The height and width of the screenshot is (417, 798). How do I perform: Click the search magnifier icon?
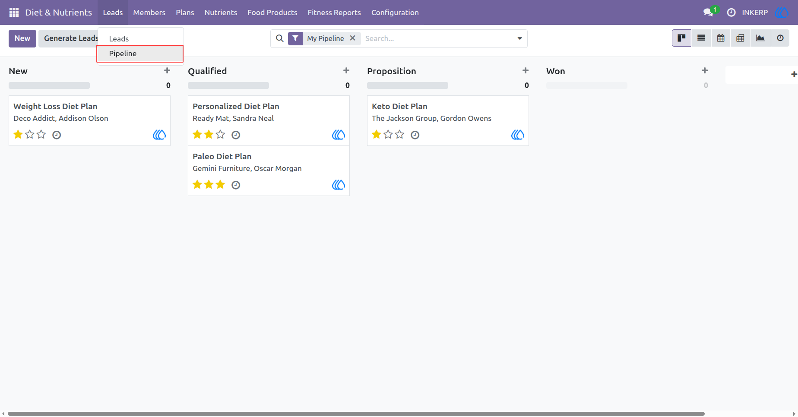click(x=280, y=38)
